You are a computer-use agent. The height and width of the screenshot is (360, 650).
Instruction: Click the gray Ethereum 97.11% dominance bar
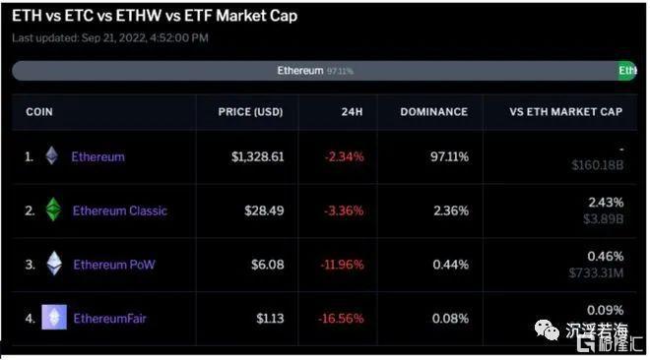tap(315, 71)
